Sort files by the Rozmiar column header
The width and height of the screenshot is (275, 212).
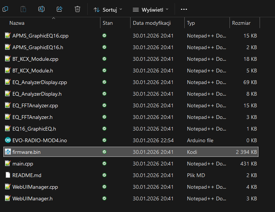(x=241, y=23)
